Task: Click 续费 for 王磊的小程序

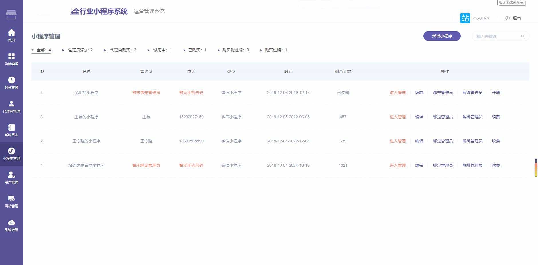Action: (496, 117)
